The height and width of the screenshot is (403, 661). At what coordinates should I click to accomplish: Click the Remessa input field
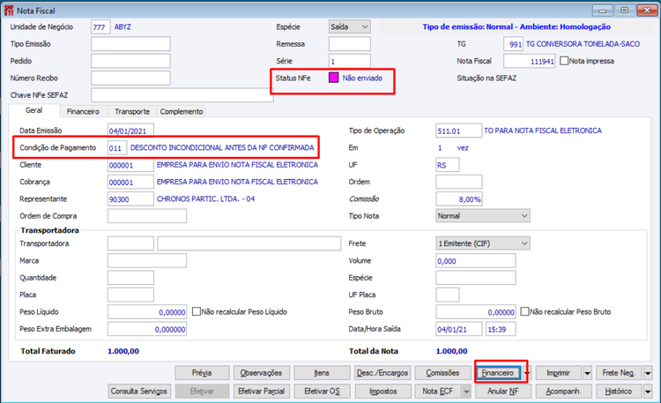[x=350, y=44]
